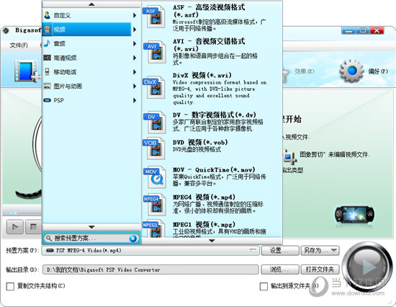Click the 移动电话 phone icon
Image resolution: width=396 pixels, height=307 pixels.
48,72
